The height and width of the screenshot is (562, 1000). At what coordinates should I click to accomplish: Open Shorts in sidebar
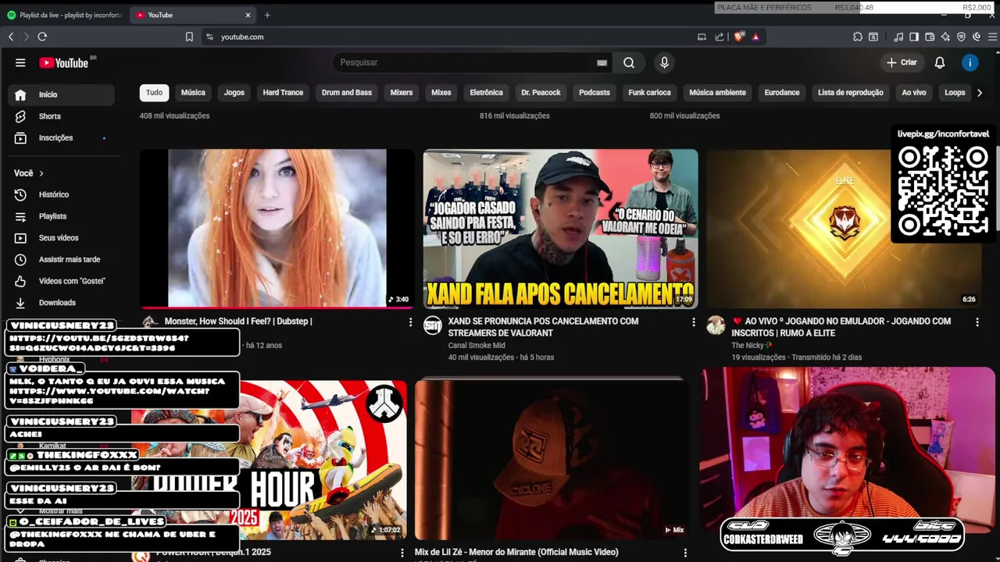tap(61, 116)
